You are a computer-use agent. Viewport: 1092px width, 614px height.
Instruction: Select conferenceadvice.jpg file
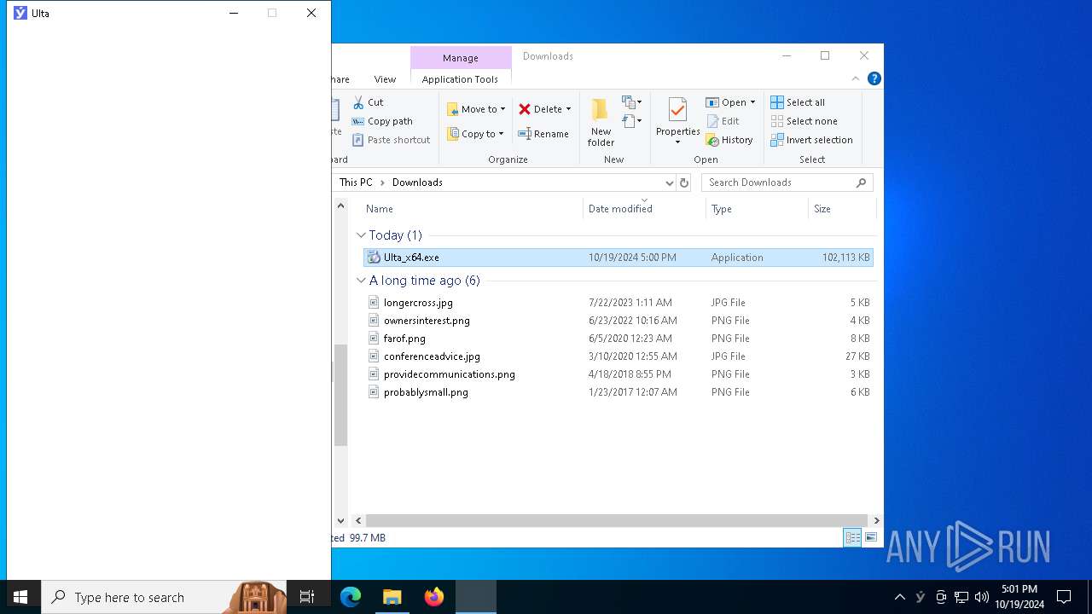click(x=619, y=356)
